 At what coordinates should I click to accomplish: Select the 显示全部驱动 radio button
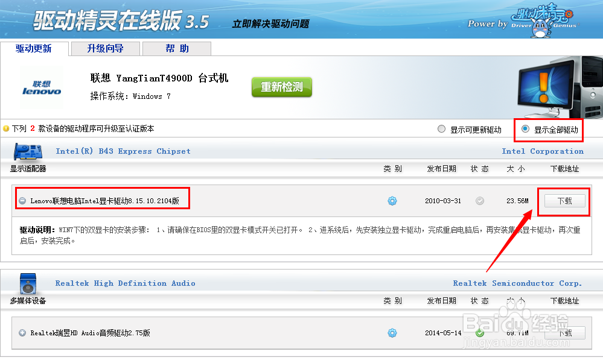click(x=525, y=129)
